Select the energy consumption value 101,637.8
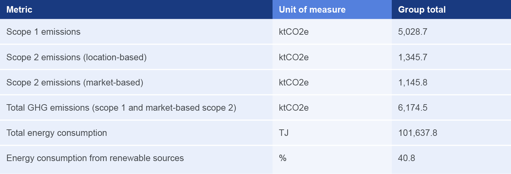 click(418, 133)
